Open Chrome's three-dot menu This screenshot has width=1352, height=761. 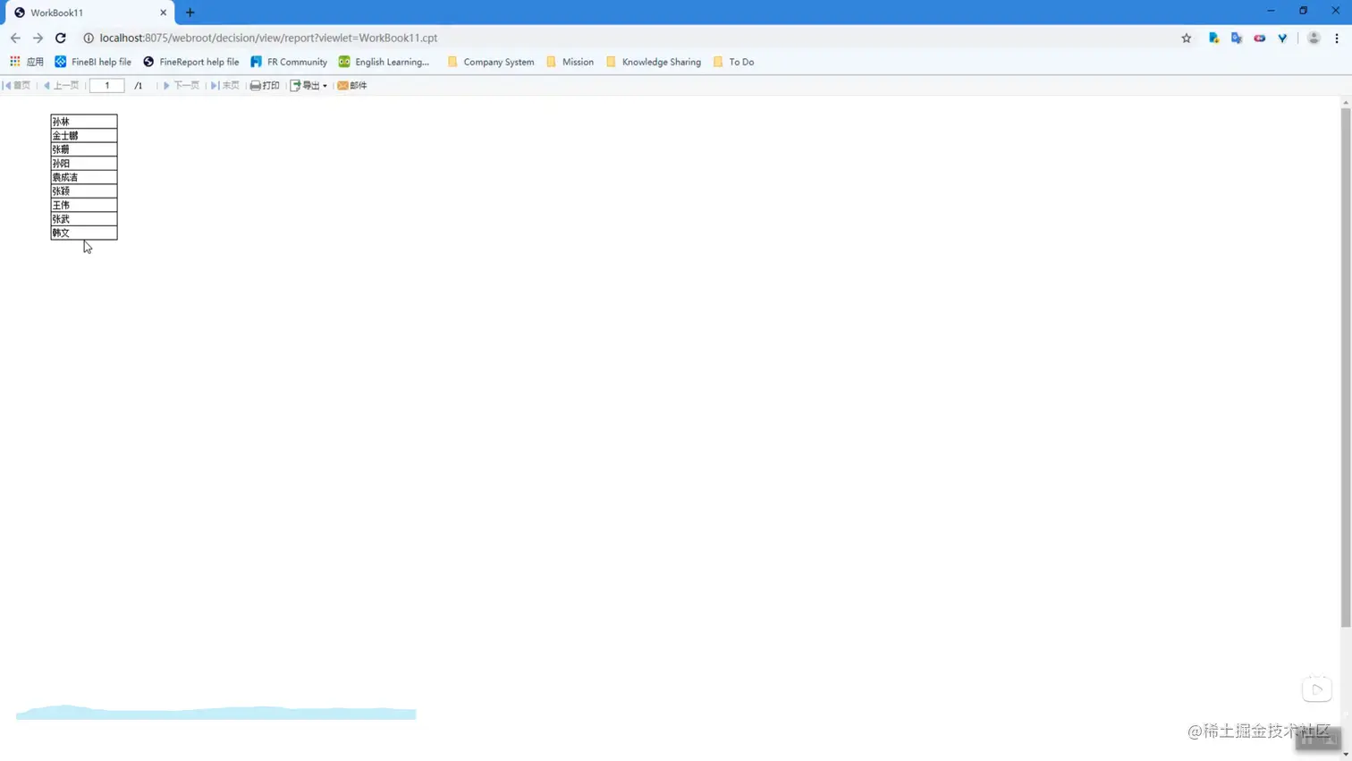point(1337,38)
